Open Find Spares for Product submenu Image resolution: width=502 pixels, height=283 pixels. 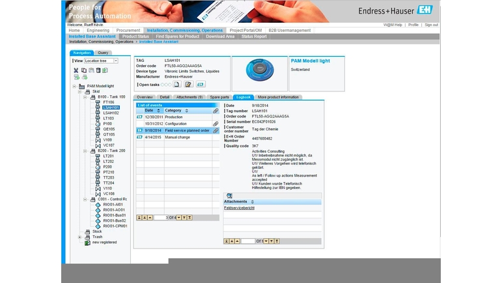pyautogui.click(x=177, y=37)
